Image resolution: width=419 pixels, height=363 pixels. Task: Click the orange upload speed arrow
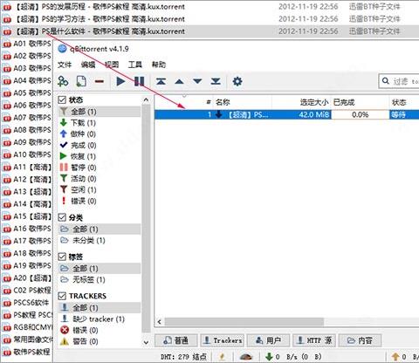point(395,357)
